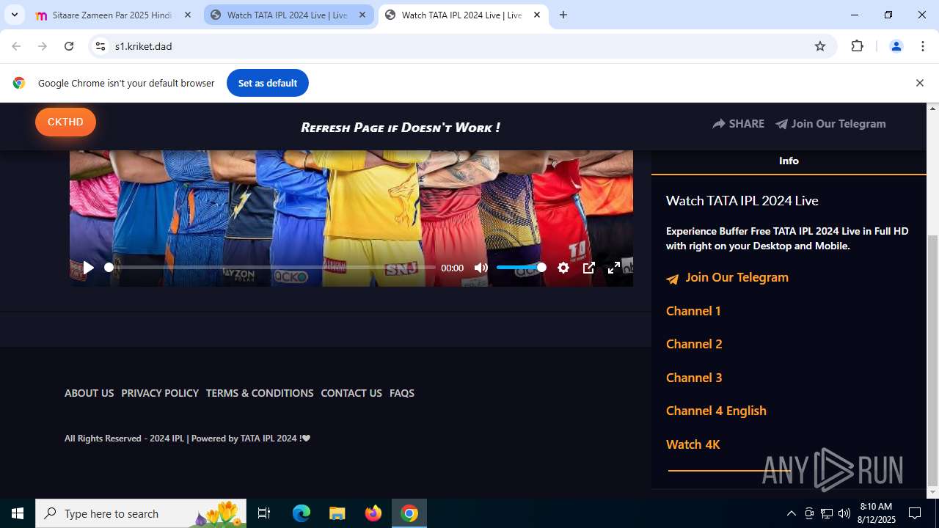Reload the current page
The height and width of the screenshot is (528, 939).
pos(69,46)
